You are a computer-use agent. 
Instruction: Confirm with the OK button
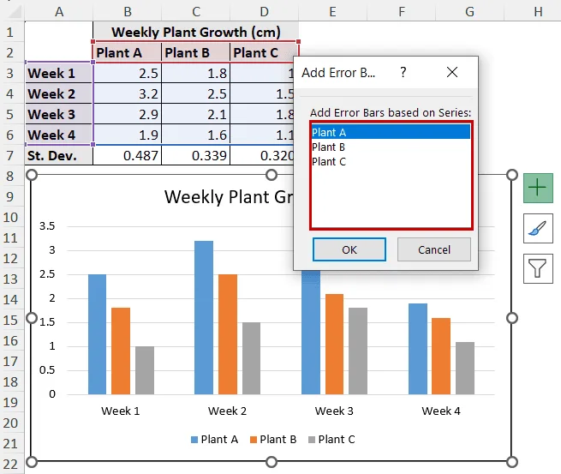349,249
